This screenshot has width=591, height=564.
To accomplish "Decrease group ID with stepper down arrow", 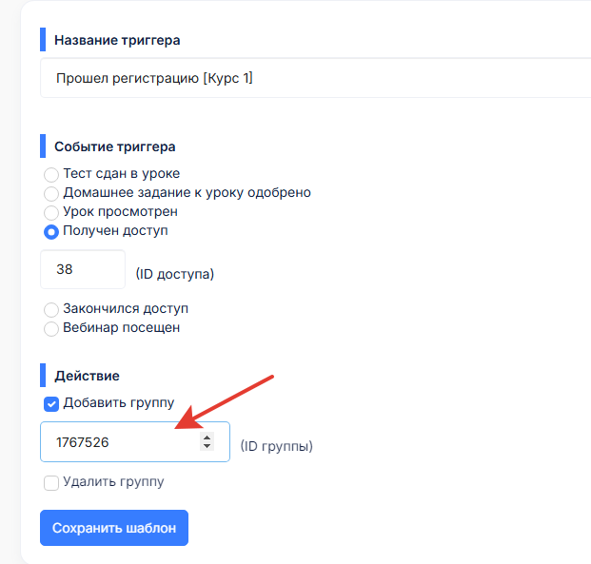I will tap(207, 446).
